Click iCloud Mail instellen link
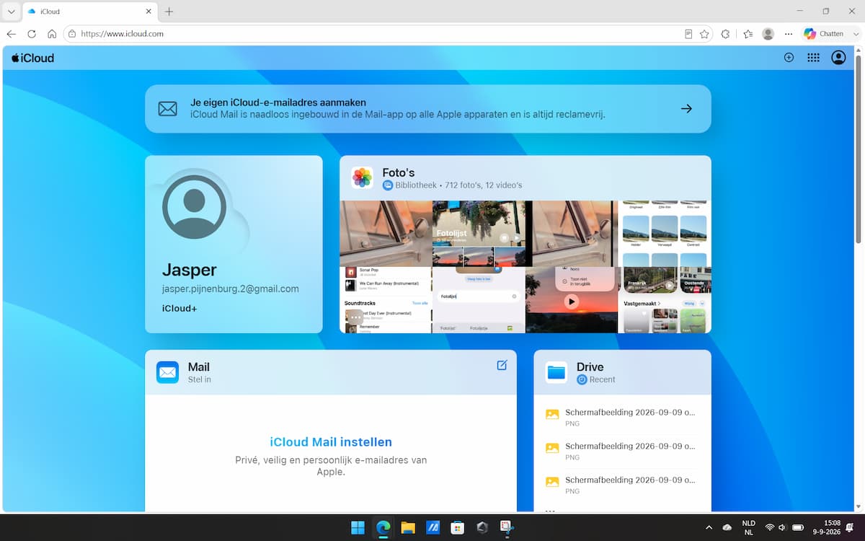Viewport: 865px width, 541px height. tap(331, 442)
